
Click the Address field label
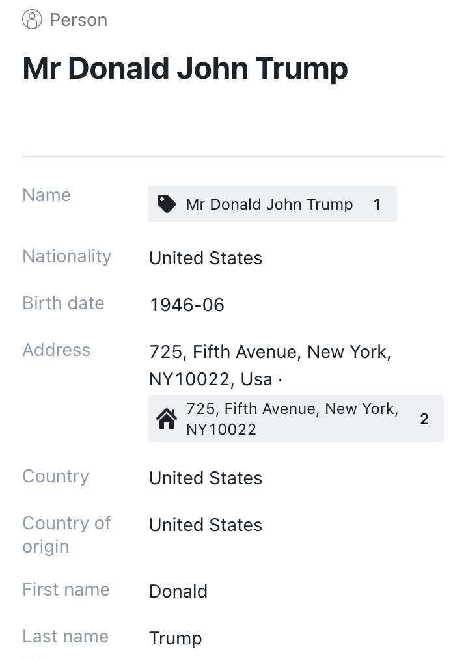click(x=57, y=350)
